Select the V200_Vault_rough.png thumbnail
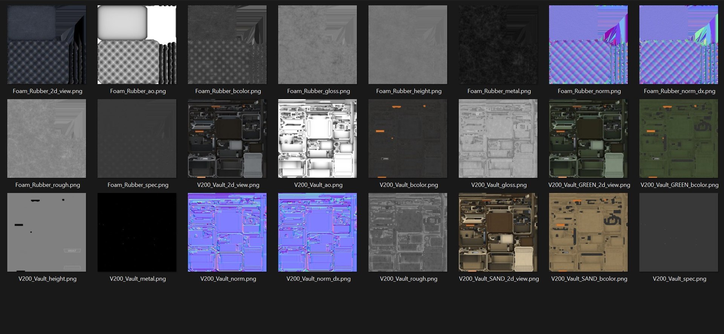 [x=408, y=232]
